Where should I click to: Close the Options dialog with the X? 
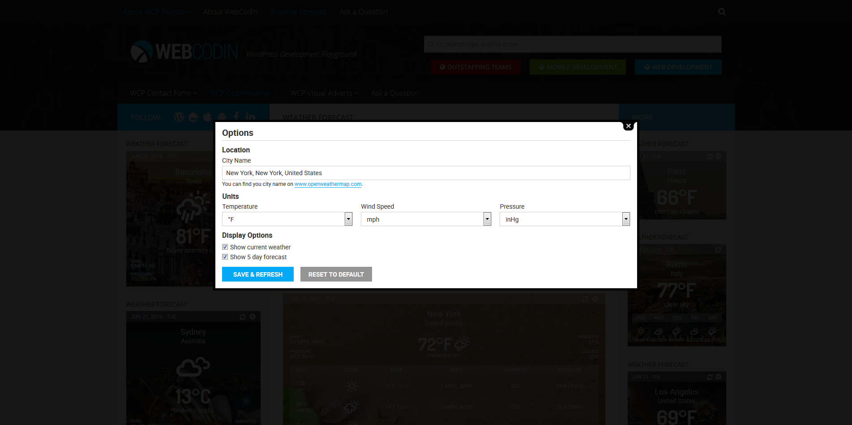(x=629, y=126)
